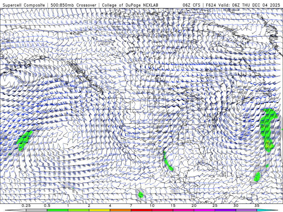Screen dimensions: 283x212
Task: Select the yellow 2–4 legend color segment
Action: pos(99,210)
